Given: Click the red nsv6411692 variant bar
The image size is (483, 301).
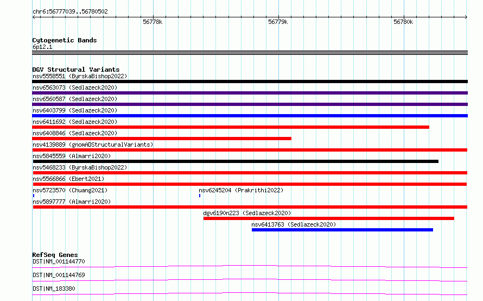Looking at the screenshot, I should 231,127.
